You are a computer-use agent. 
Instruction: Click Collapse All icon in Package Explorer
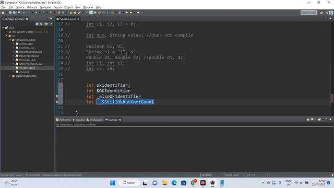click(x=37, y=24)
